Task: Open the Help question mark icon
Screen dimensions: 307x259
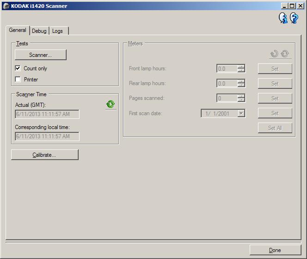Action: coord(294,18)
